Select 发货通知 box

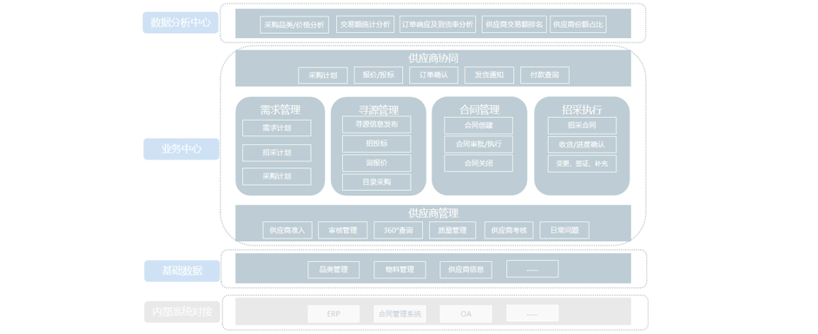click(489, 75)
